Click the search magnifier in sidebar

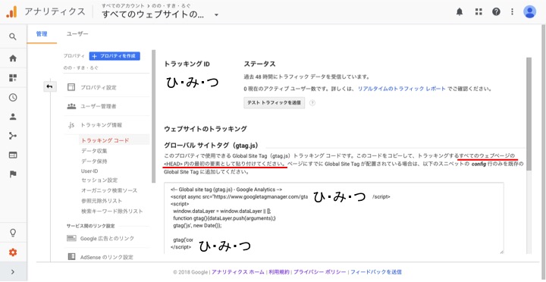(x=13, y=36)
